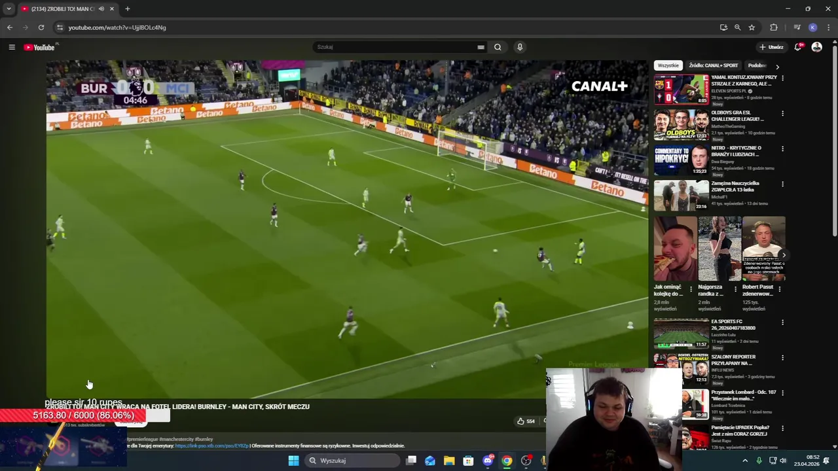Viewport: 838px width, 471px height.
Task: Show next shorts with the arrow
Action: [783, 255]
